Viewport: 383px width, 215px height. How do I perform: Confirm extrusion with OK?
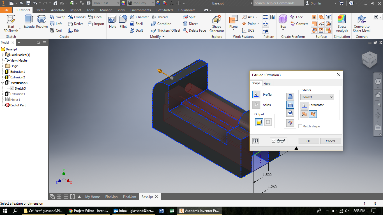click(308, 141)
